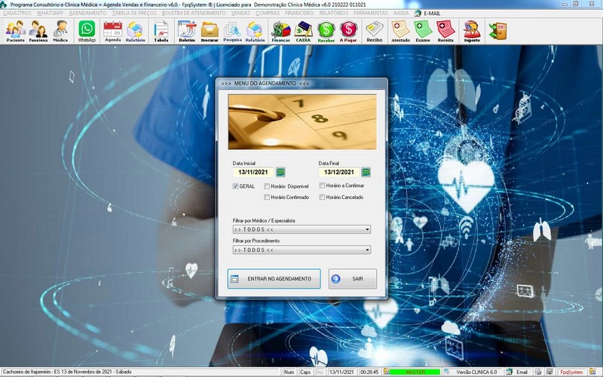Screen dimensions: 603x377
Task: Click the Num indicator in status bar
Action: click(289, 372)
